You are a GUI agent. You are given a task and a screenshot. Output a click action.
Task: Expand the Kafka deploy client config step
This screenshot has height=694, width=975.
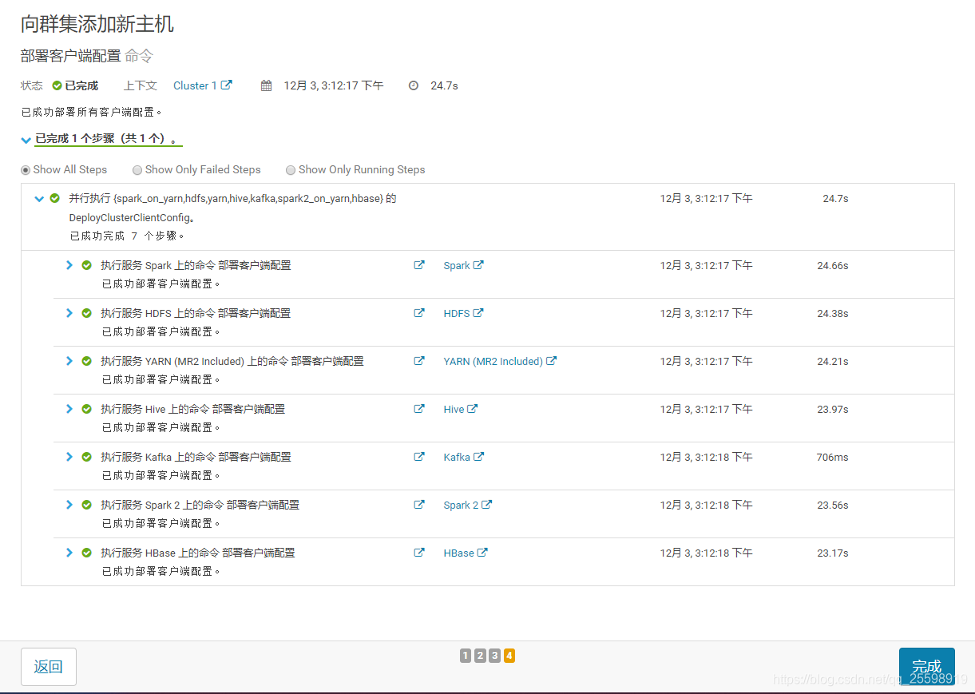pos(69,457)
